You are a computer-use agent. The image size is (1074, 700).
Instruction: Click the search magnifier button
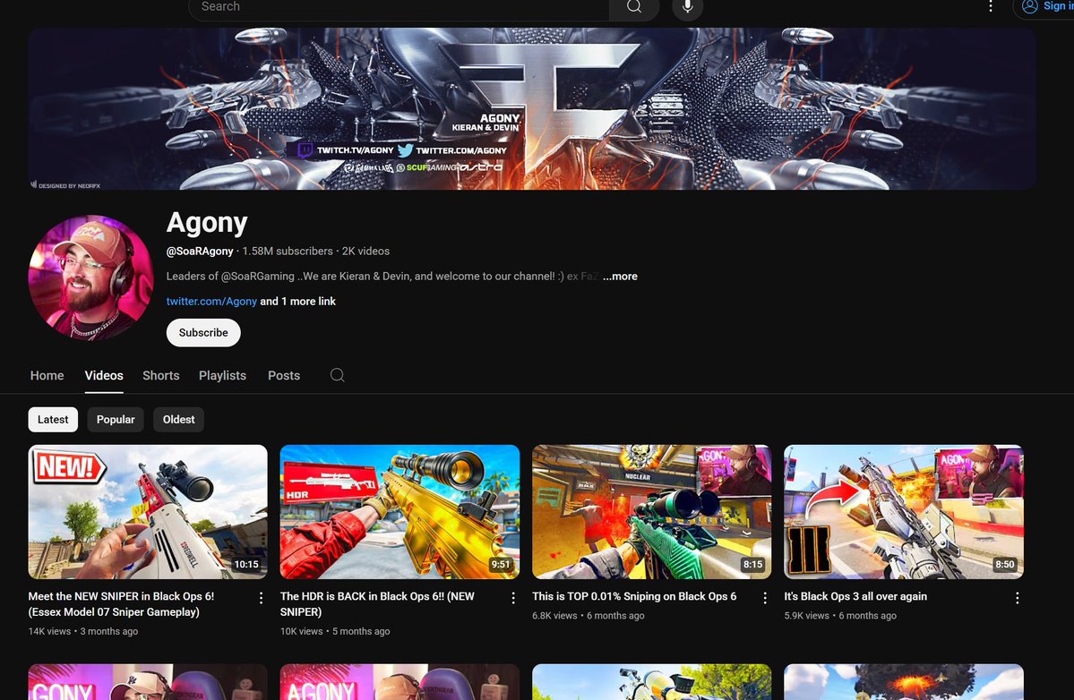pyautogui.click(x=634, y=7)
